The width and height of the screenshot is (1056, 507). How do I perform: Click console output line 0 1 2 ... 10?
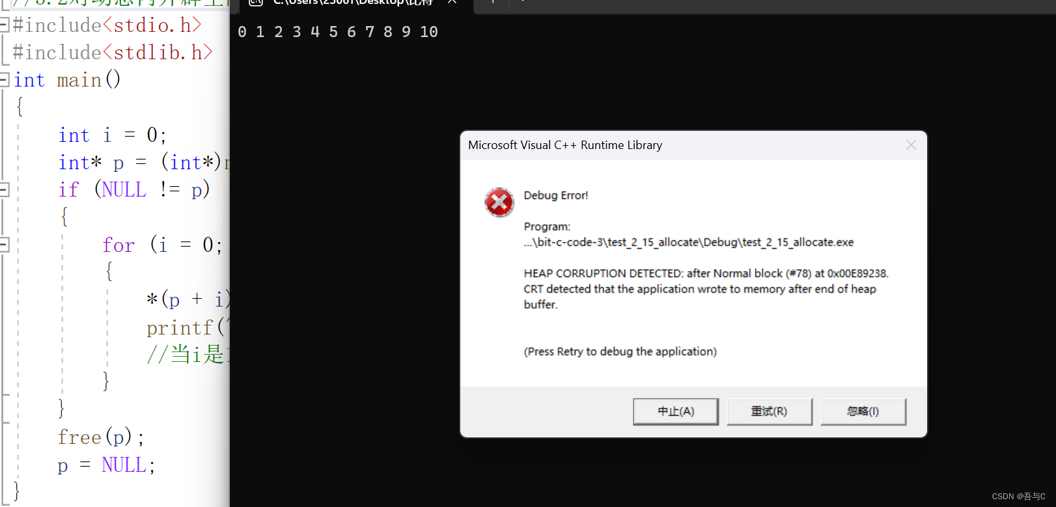coord(338,32)
